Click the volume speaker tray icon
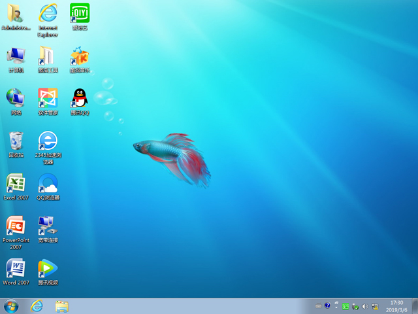418x314 pixels. [364, 306]
